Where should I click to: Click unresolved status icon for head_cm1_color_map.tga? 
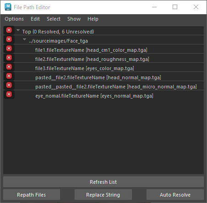(x=9, y=49)
